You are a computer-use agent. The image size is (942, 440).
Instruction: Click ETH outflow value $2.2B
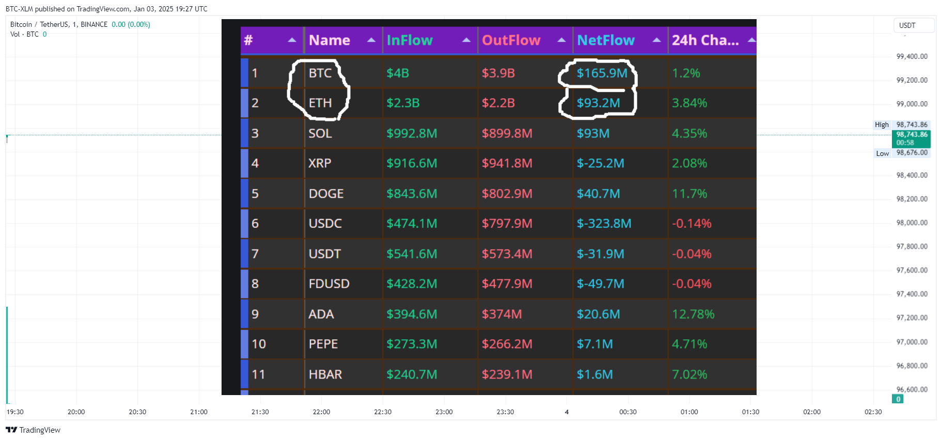pos(498,103)
